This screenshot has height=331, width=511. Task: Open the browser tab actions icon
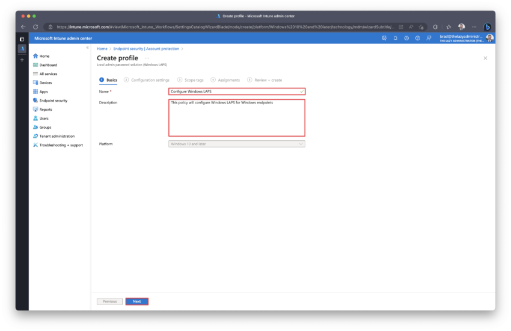point(22,39)
